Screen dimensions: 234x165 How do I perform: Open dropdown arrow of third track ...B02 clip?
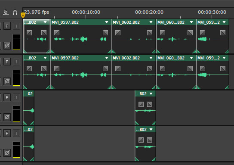tap(151, 94)
